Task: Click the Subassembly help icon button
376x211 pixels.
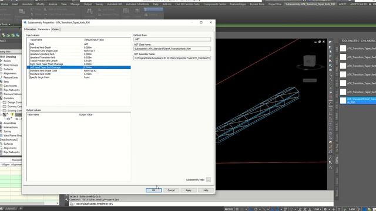Action: pyautogui.click(x=209, y=179)
